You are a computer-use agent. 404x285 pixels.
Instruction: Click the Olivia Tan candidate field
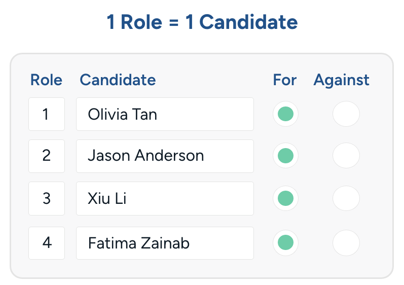[165, 114]
